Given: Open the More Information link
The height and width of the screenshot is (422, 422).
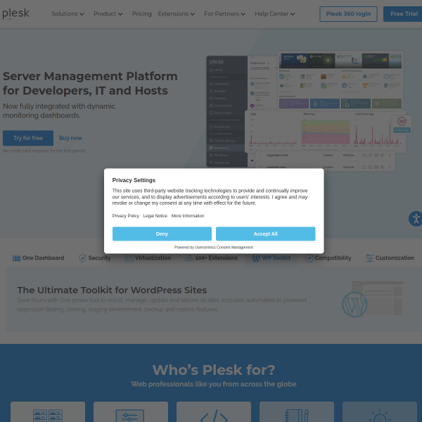Looking at the screenshot, I should coord(188,216).
